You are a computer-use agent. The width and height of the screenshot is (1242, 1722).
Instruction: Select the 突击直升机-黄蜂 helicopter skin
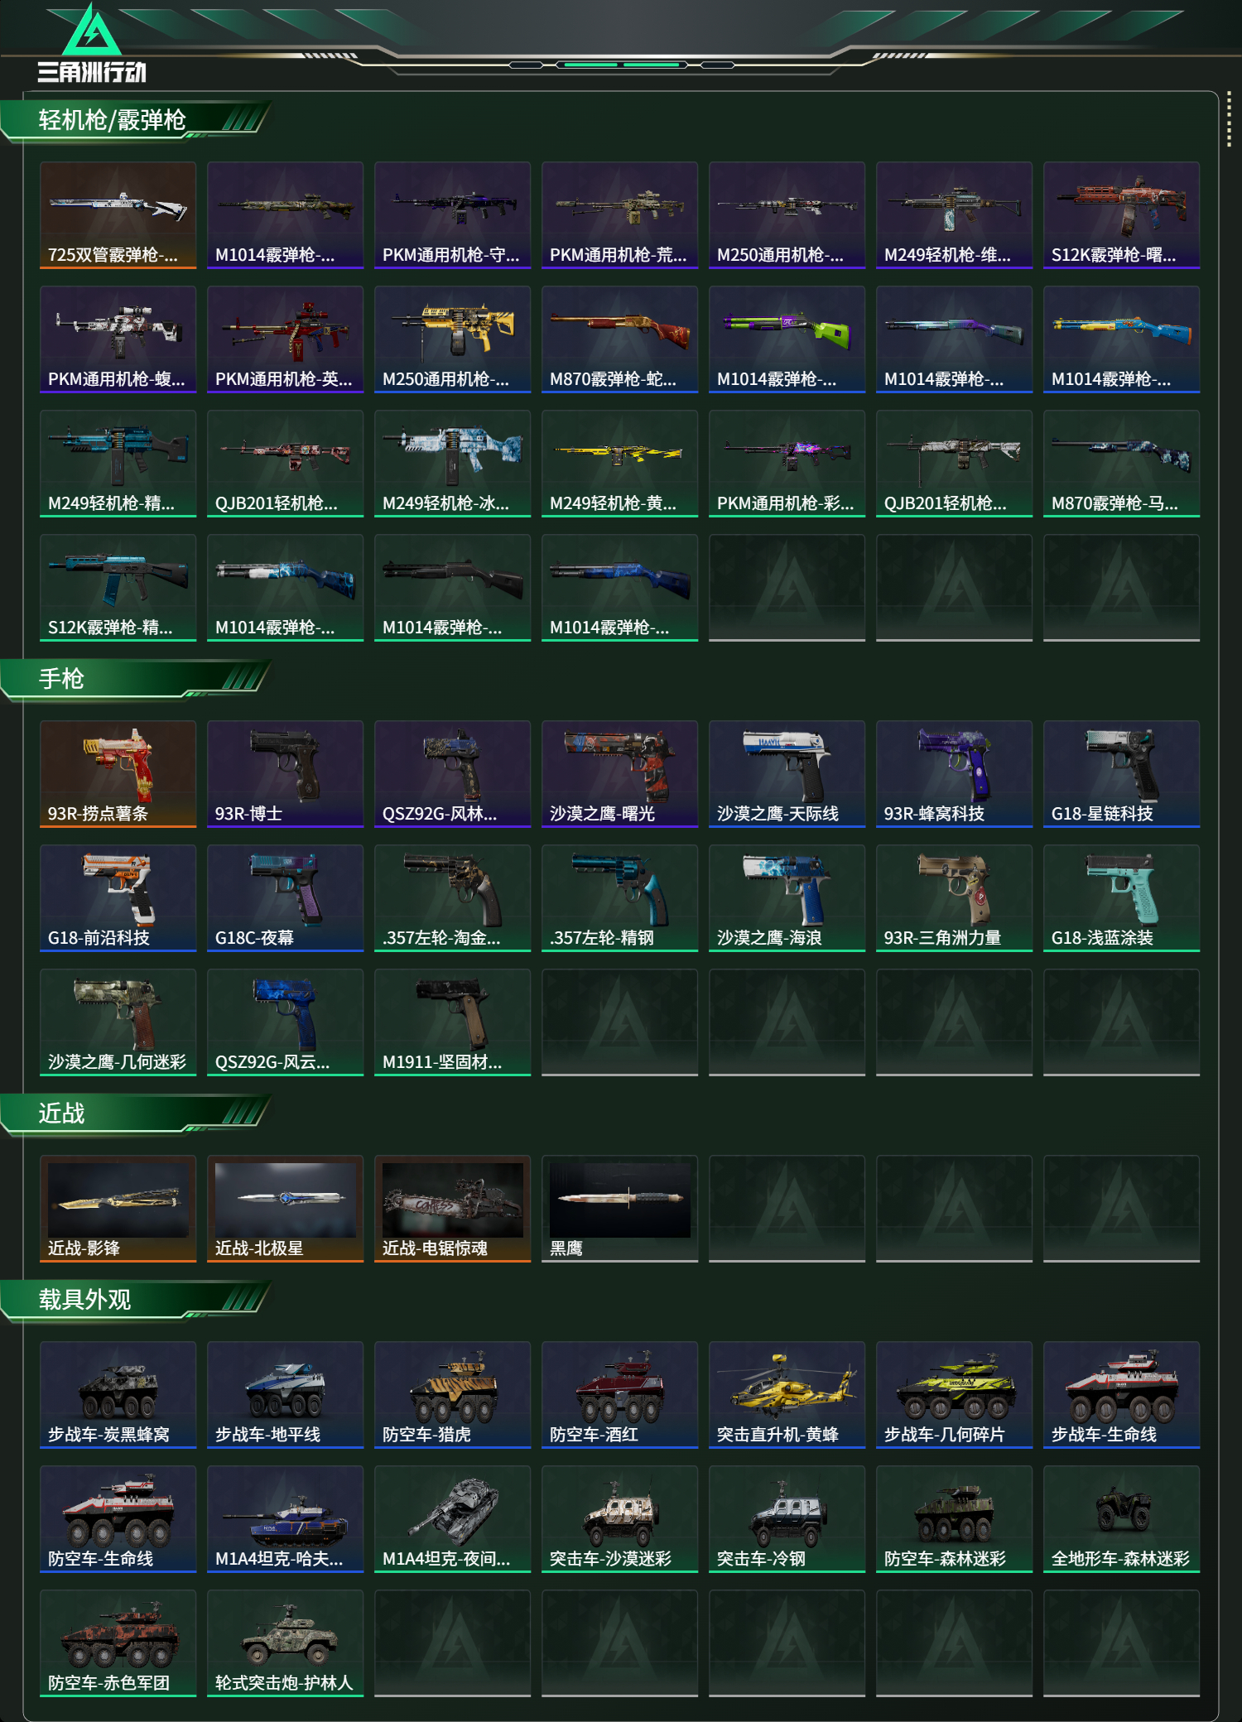787,1395
